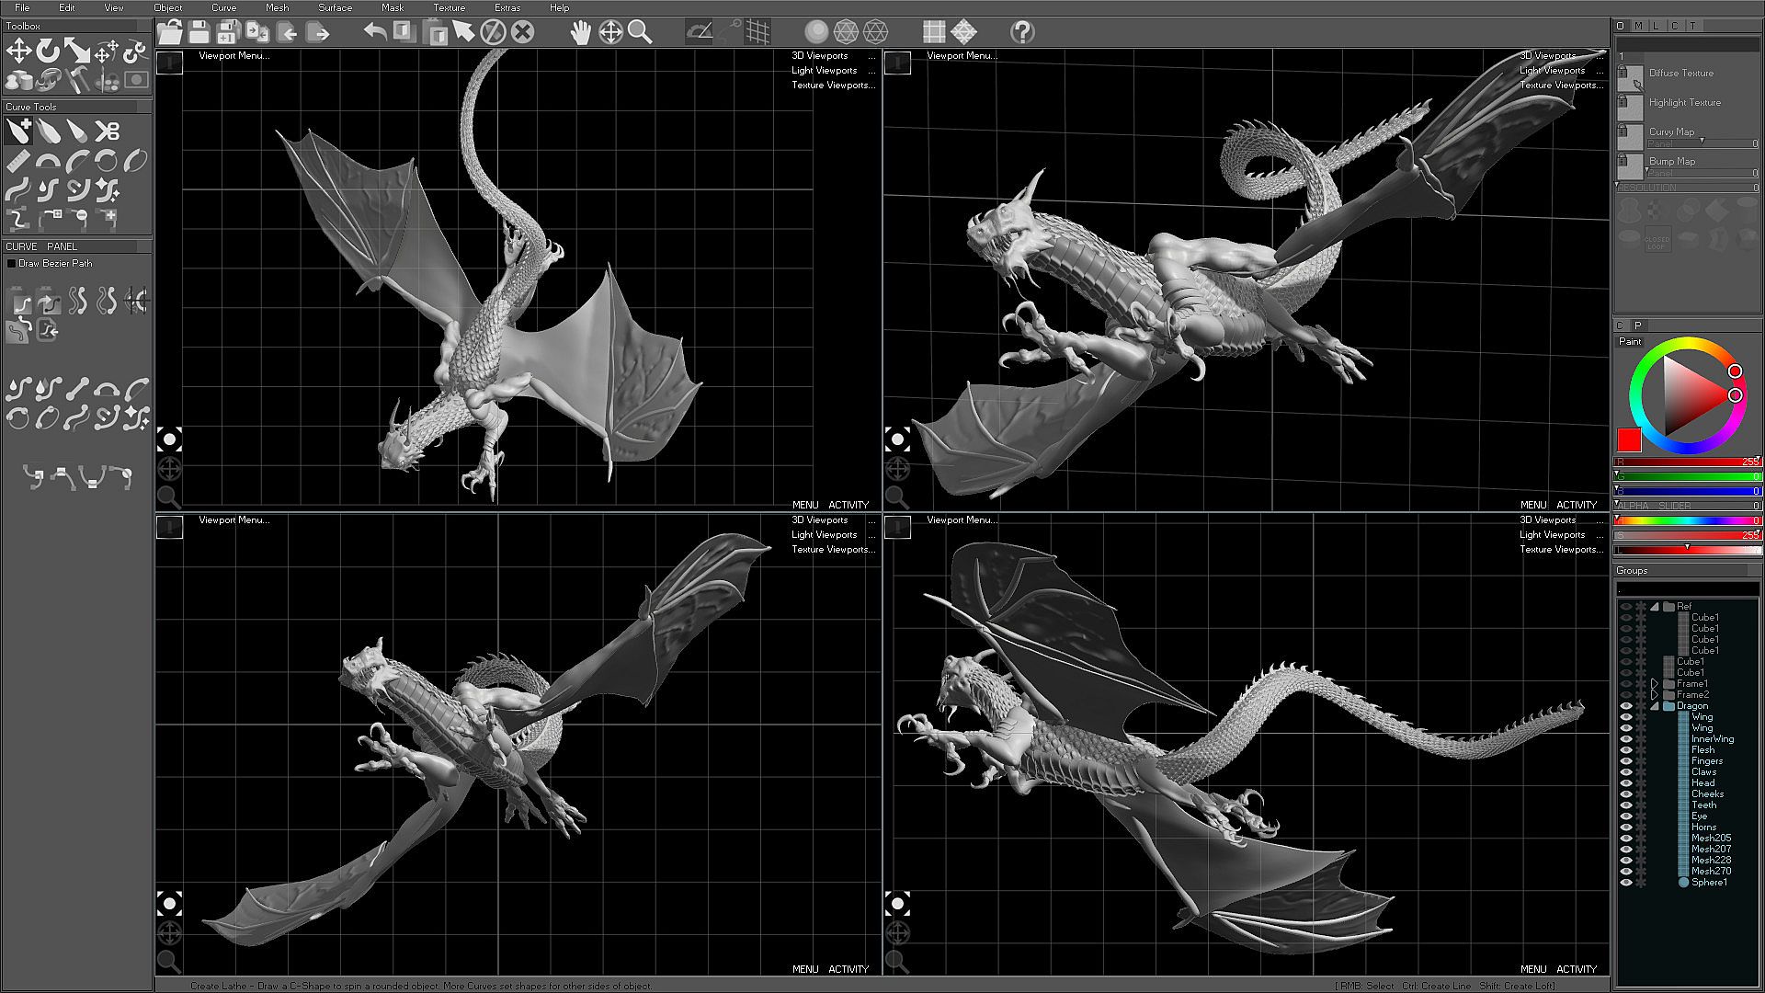
Task: Expand the Frame1 group
Action: click(x=1655, y=684)
